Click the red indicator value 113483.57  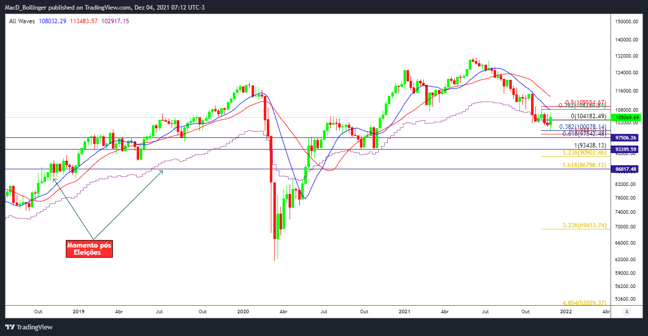point(84,21)
